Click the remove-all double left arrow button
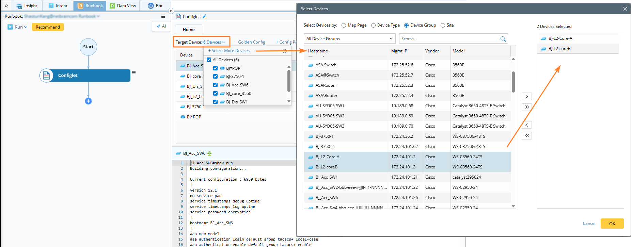The image size is (632, 247). [526, 136]
